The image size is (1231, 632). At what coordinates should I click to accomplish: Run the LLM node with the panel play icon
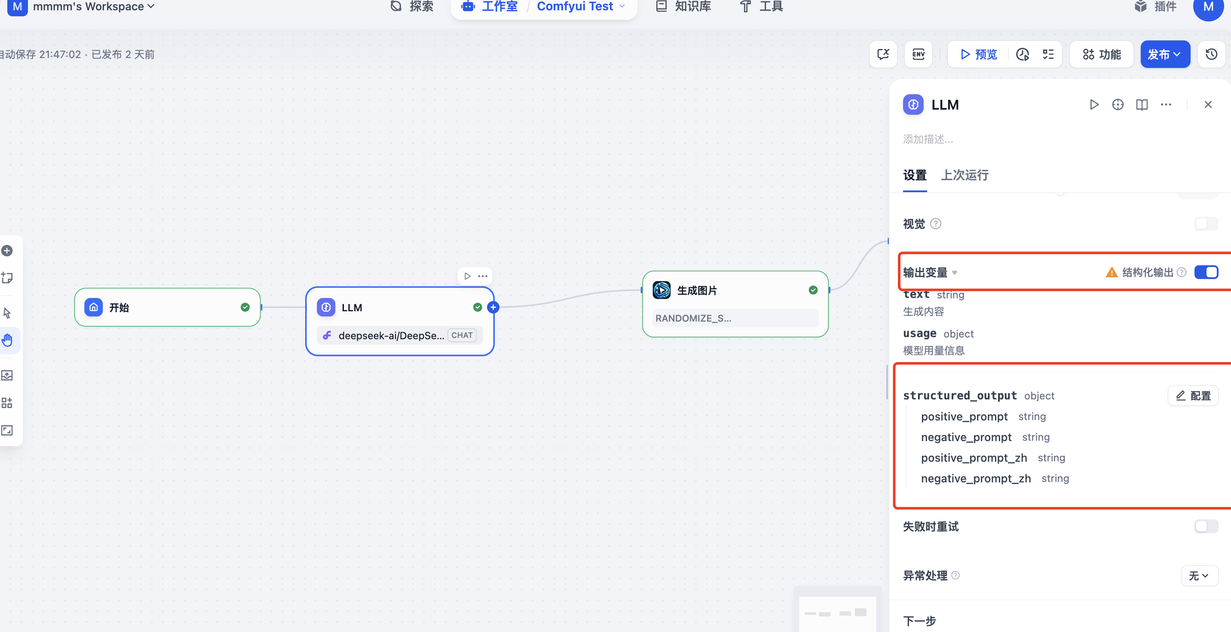1094,104
